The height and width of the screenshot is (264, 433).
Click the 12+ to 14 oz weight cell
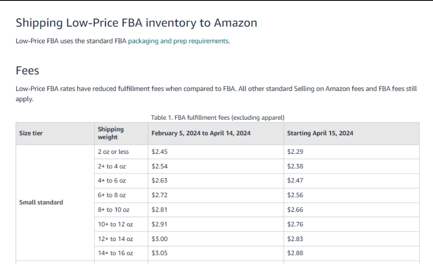pos(115,239)
